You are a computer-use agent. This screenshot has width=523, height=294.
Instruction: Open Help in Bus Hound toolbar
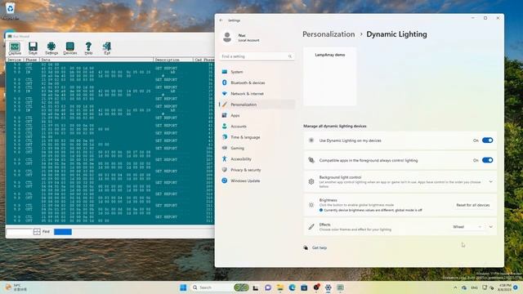pos(88,48)
